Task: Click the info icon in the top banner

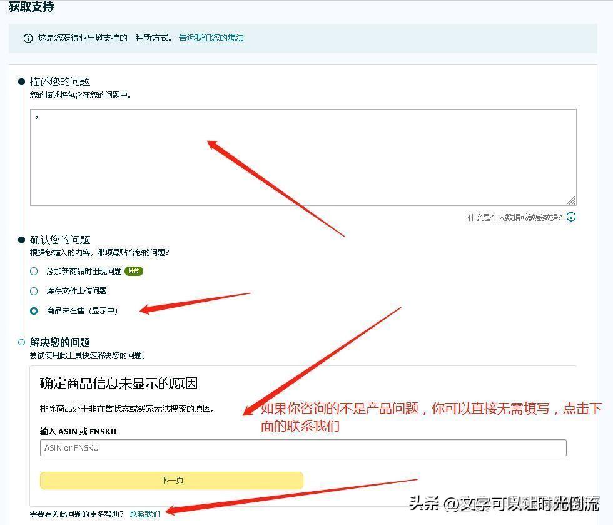Action: (28, 38)
